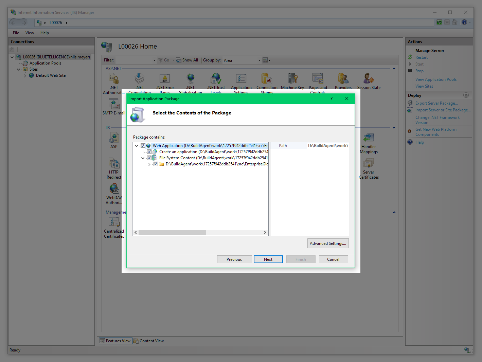Image resolution: width=482 pixels, height=362 pixels.
Task: Open the Session State feature icon
Action: pos(369,79)
